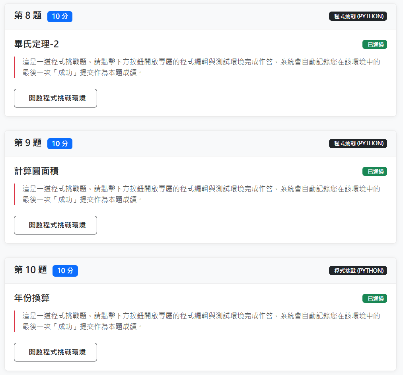Click the 10 分 badge on 第 10 題

coord(65,271)
